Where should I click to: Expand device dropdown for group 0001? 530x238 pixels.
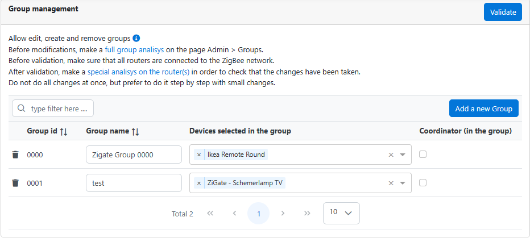point(403,183)
